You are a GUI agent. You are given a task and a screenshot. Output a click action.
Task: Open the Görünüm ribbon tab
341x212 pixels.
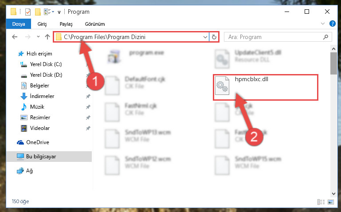coord(95,24)
